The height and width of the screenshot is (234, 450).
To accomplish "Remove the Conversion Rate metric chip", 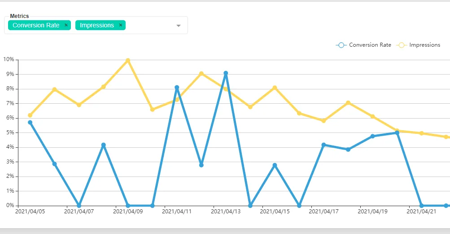I will 66,25.
